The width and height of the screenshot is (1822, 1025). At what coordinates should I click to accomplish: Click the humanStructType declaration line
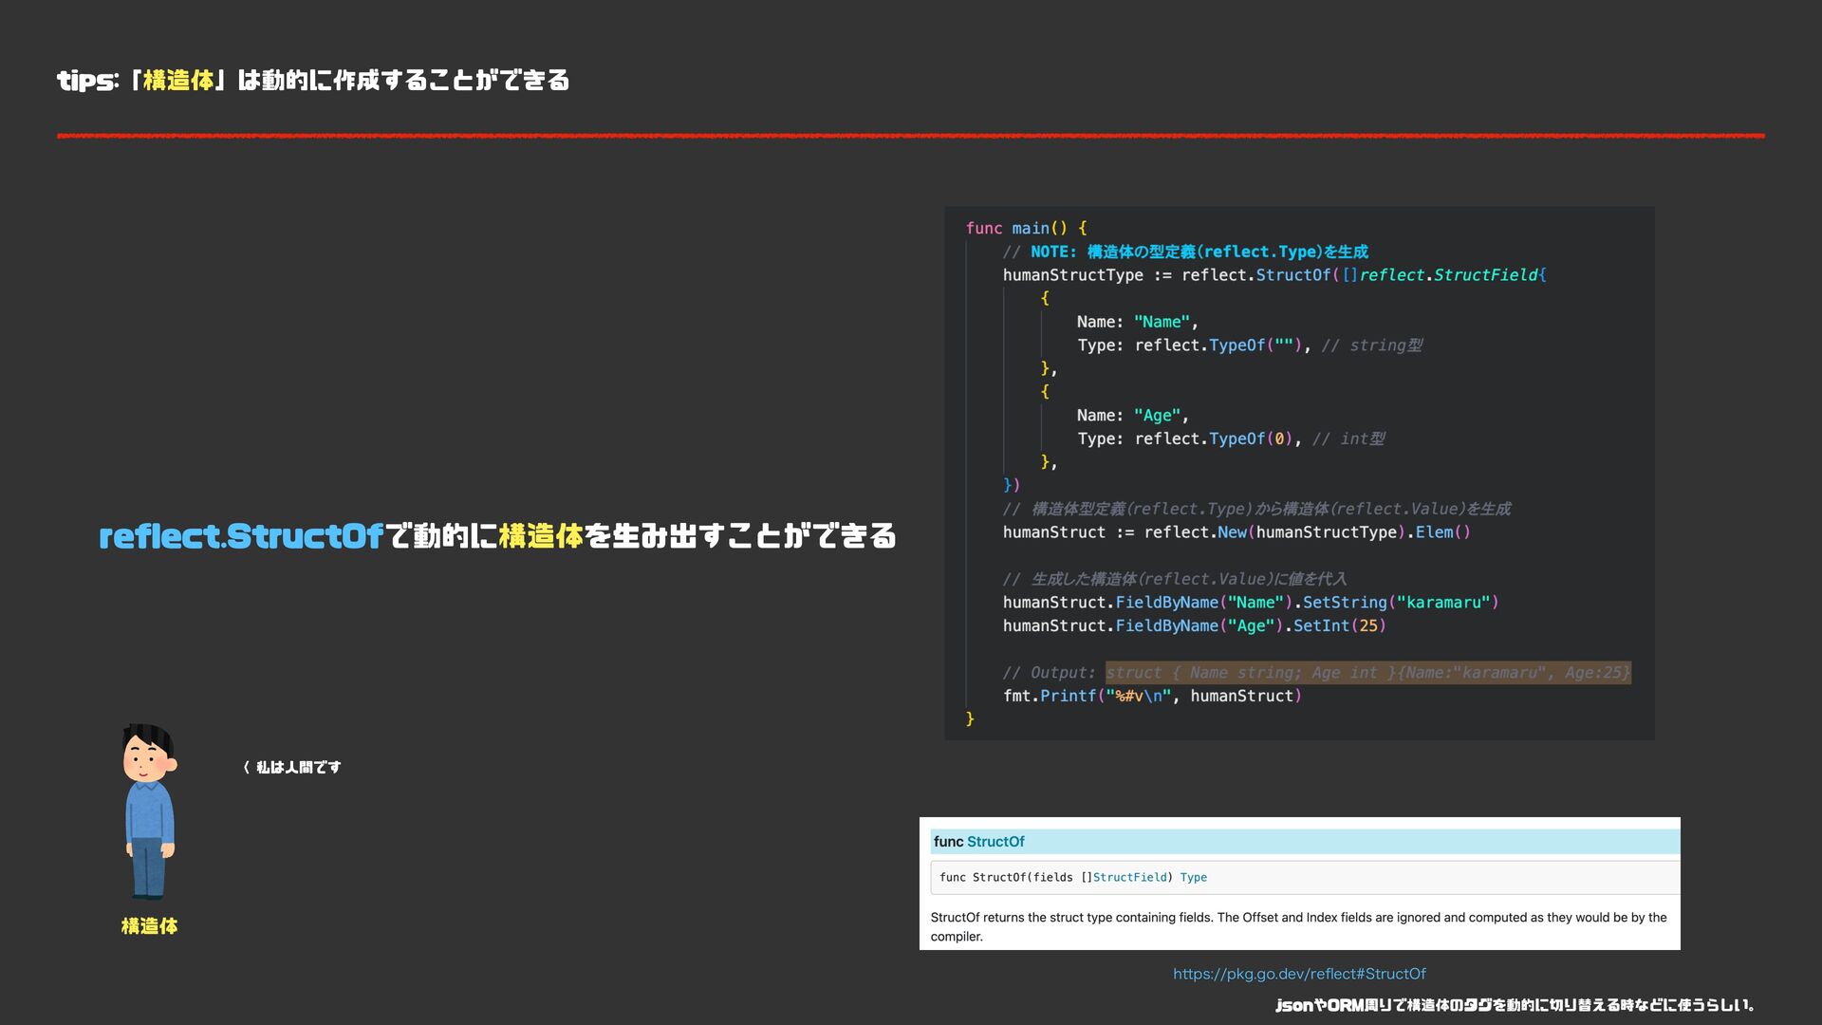tap(1274, 275)
